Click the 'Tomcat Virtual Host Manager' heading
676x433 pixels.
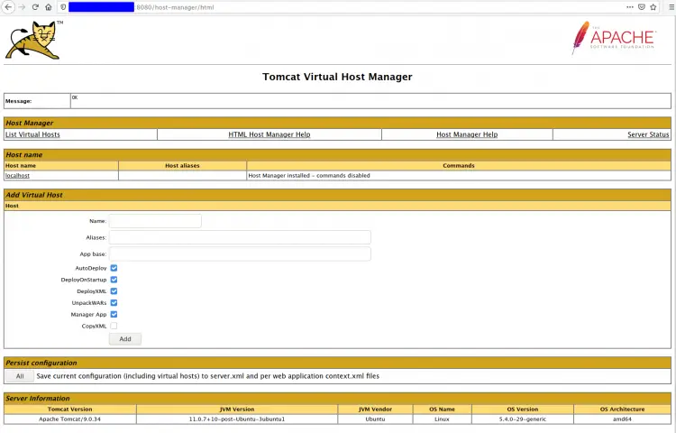coord(338,77)
